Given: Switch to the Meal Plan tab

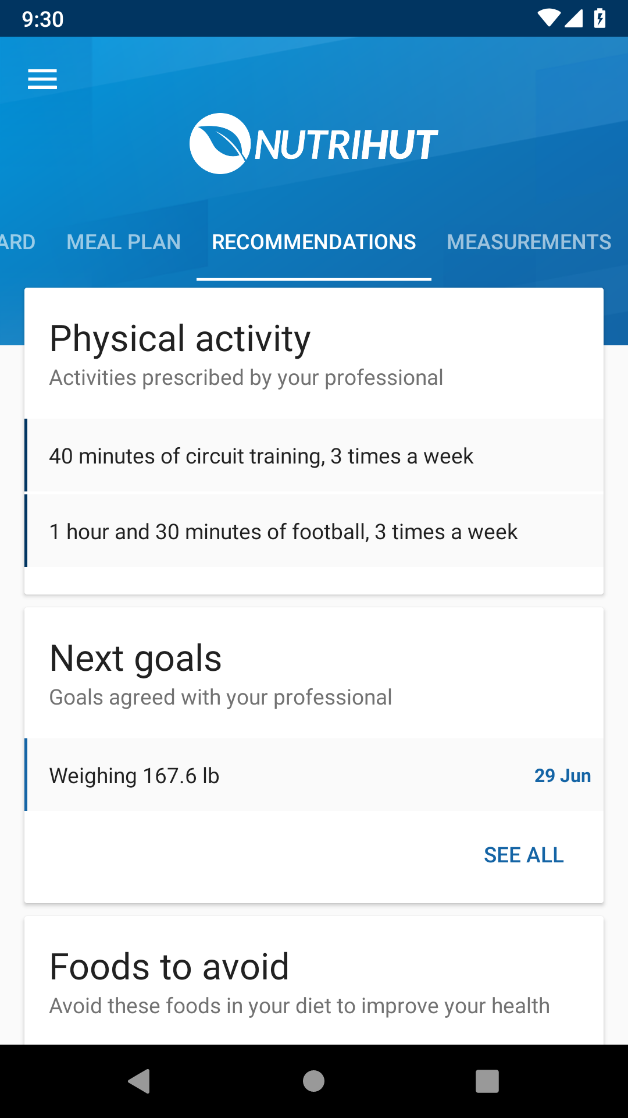Looking at the screenshot, I should pyautogui.click(x=124, y=242).
